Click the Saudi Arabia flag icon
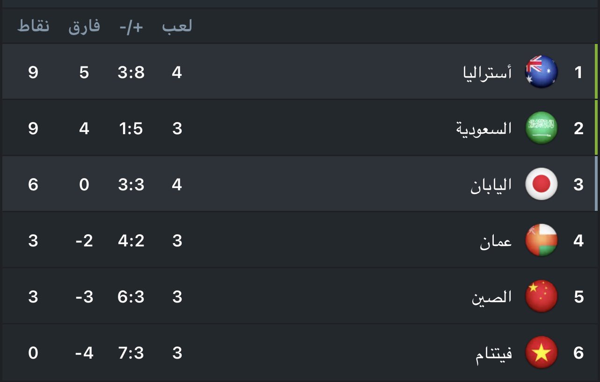Screen dimensions: 600x382 pos(541,128)
